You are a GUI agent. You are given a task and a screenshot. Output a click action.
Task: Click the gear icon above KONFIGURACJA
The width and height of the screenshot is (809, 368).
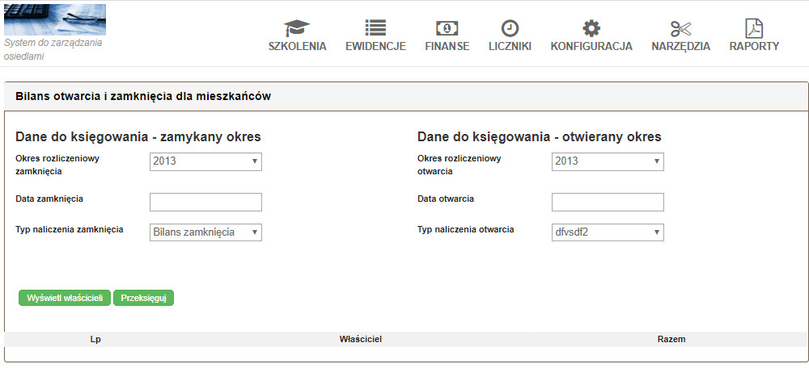coord(591,27)
